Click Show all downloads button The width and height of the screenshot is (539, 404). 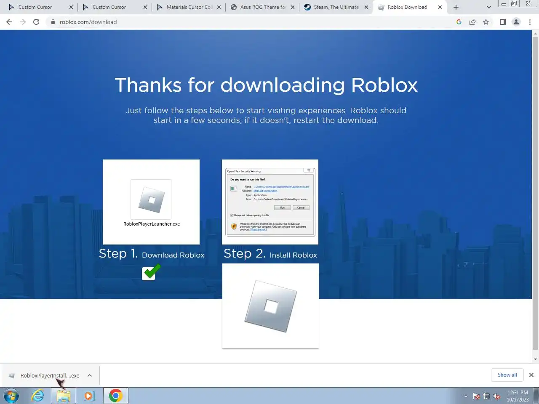click(x=507, y=375)
